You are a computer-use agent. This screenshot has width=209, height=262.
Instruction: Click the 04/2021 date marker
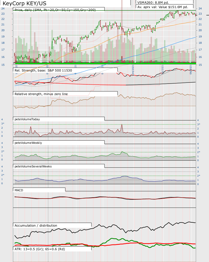(133, 70)
